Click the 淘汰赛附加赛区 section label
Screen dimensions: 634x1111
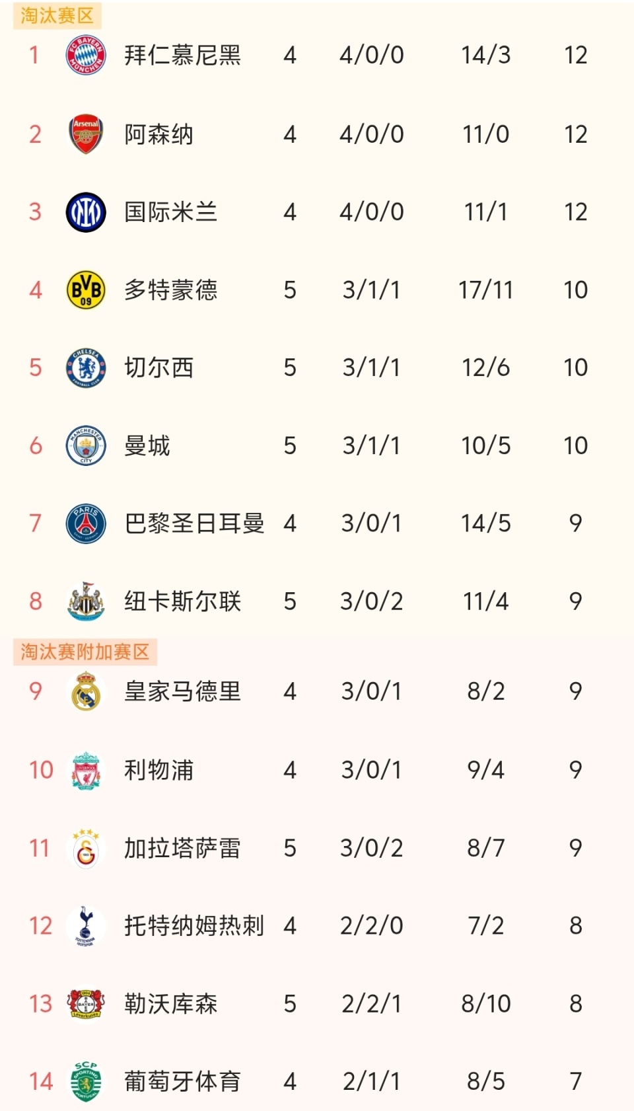point(85,652)
